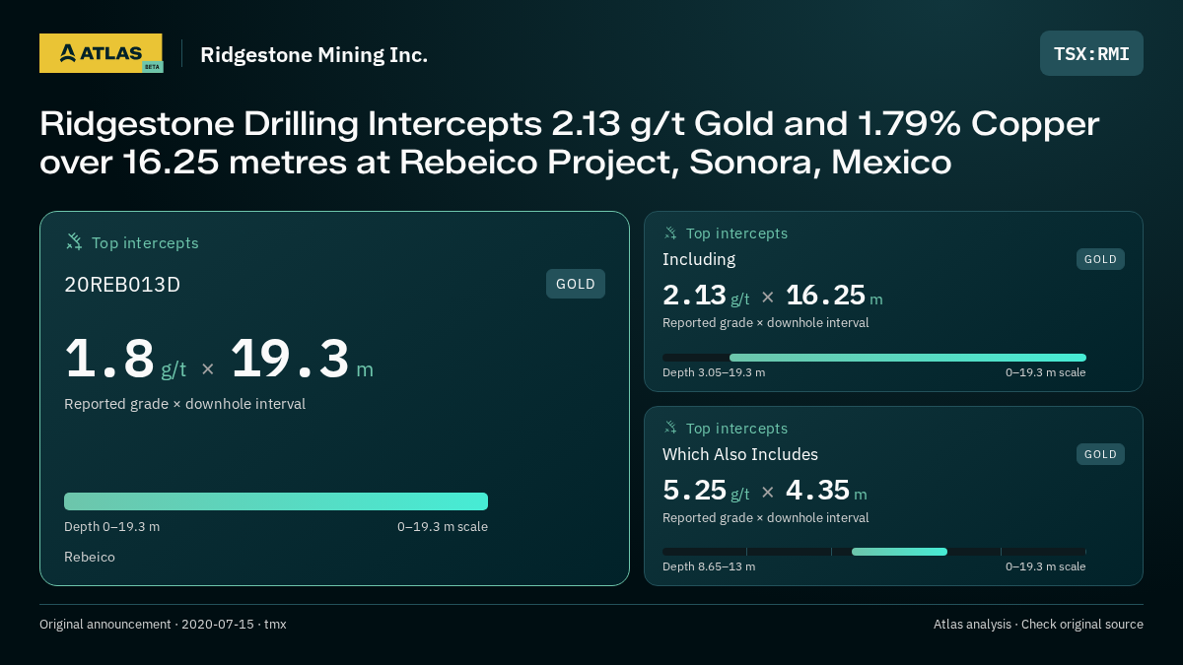
Task: Click the GOLD tag in the Which Also Includes card
Action: click(x=1100, y=454)
